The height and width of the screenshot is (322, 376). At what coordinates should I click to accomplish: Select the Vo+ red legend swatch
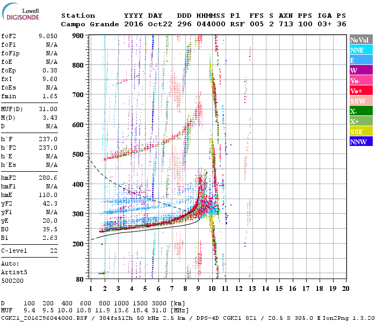[361, 91]
